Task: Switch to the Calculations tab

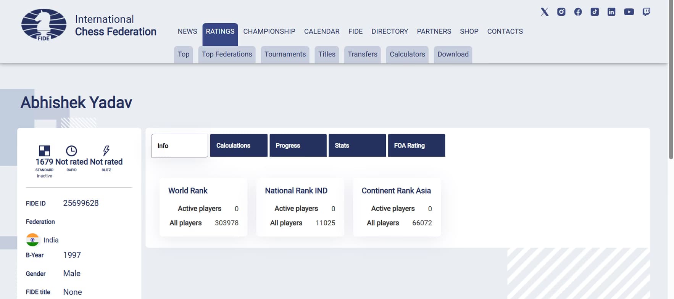Action: click(239, 145)
